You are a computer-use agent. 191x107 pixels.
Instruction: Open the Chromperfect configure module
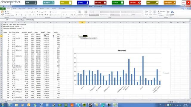(170, 3)
